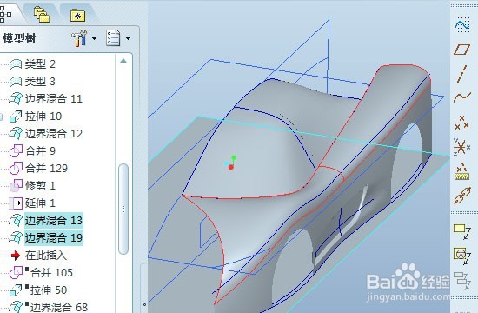Select suppressed 拉伸 50 feature
Image resolution: width=478 pixels, height=313 pixels.
point(49,290)
